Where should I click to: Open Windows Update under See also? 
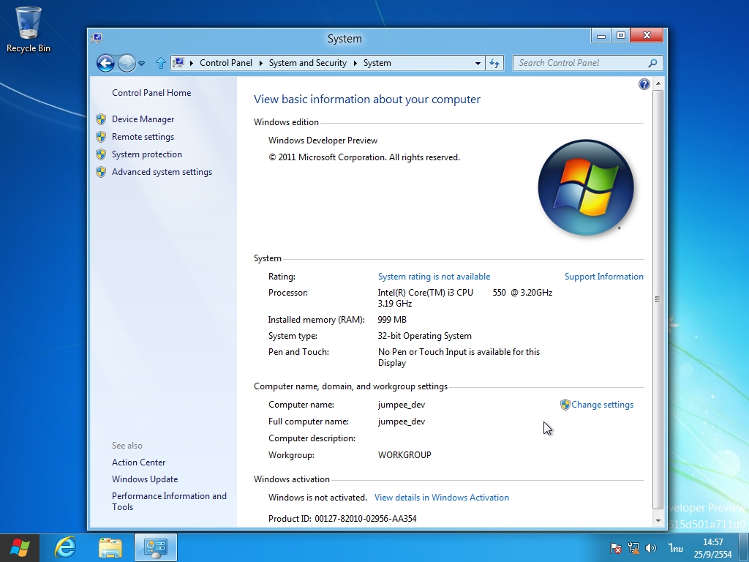point(145,479)
